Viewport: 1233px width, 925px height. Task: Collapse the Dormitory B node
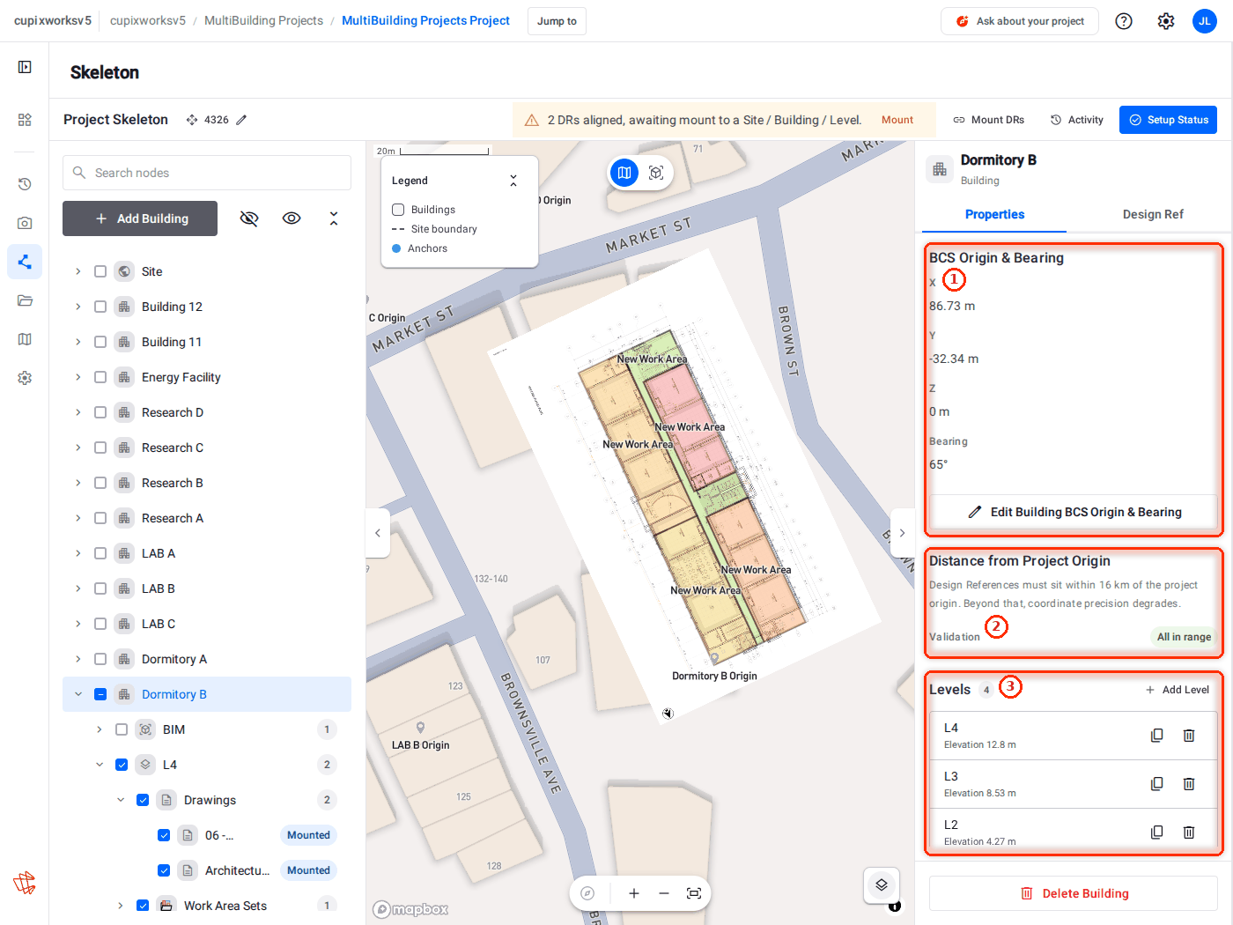(78, 694)
